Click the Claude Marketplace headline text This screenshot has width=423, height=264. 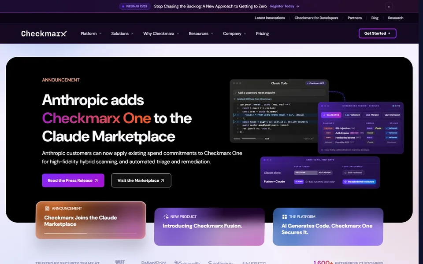click(108, 136)
